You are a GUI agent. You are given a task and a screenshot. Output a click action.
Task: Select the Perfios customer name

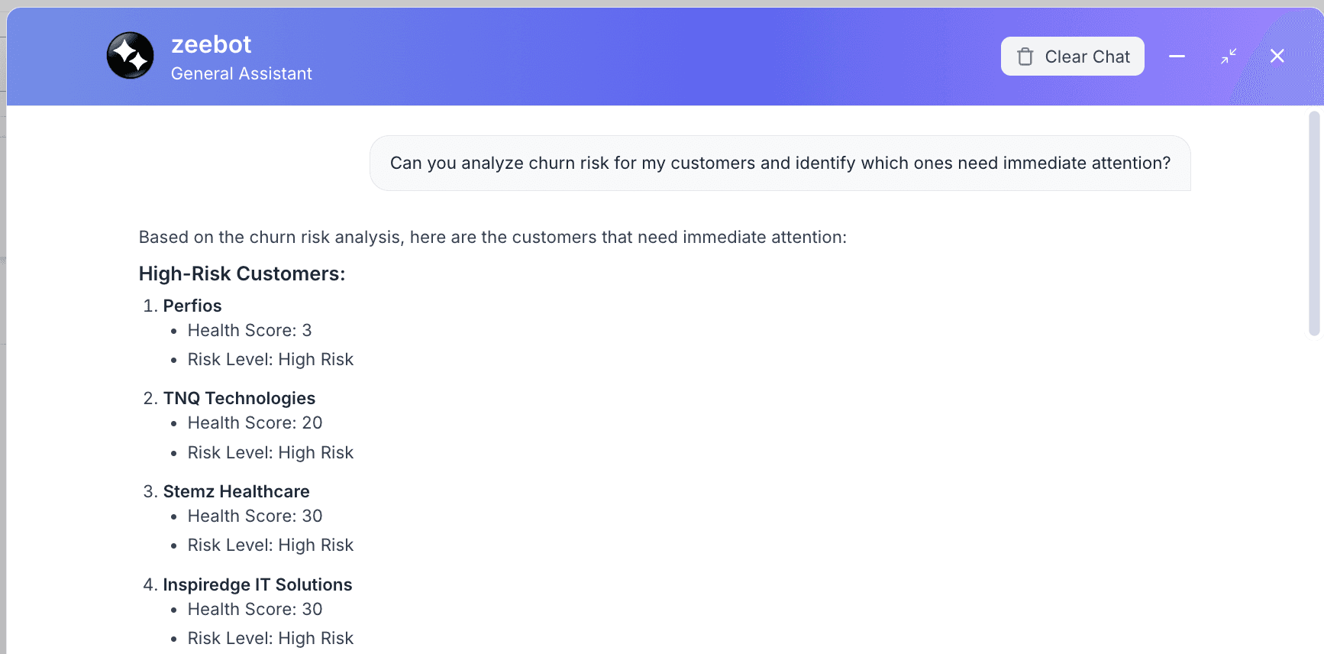[192, 306]
